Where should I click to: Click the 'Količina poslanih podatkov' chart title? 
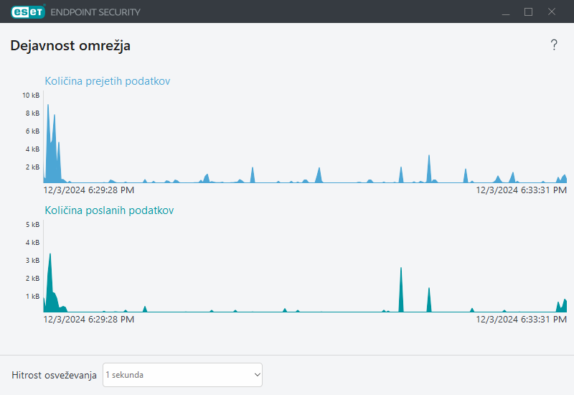coord(109,210)
